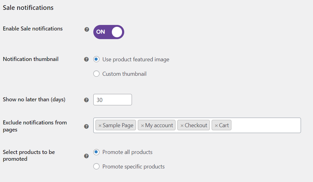Select Promote all products radio
Image resolution: width=313 pixels, height=182 pixels.
coord(96,152)
